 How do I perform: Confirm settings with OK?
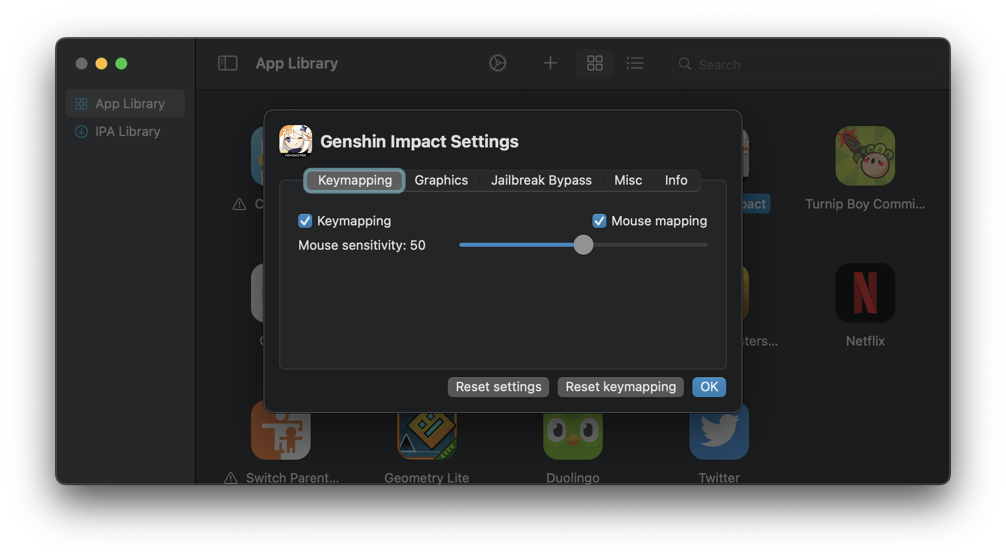click(709, 387)
